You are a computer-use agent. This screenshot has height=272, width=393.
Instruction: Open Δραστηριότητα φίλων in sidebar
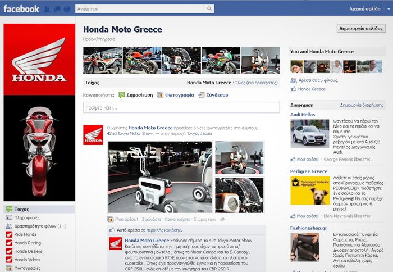(40, 226)
